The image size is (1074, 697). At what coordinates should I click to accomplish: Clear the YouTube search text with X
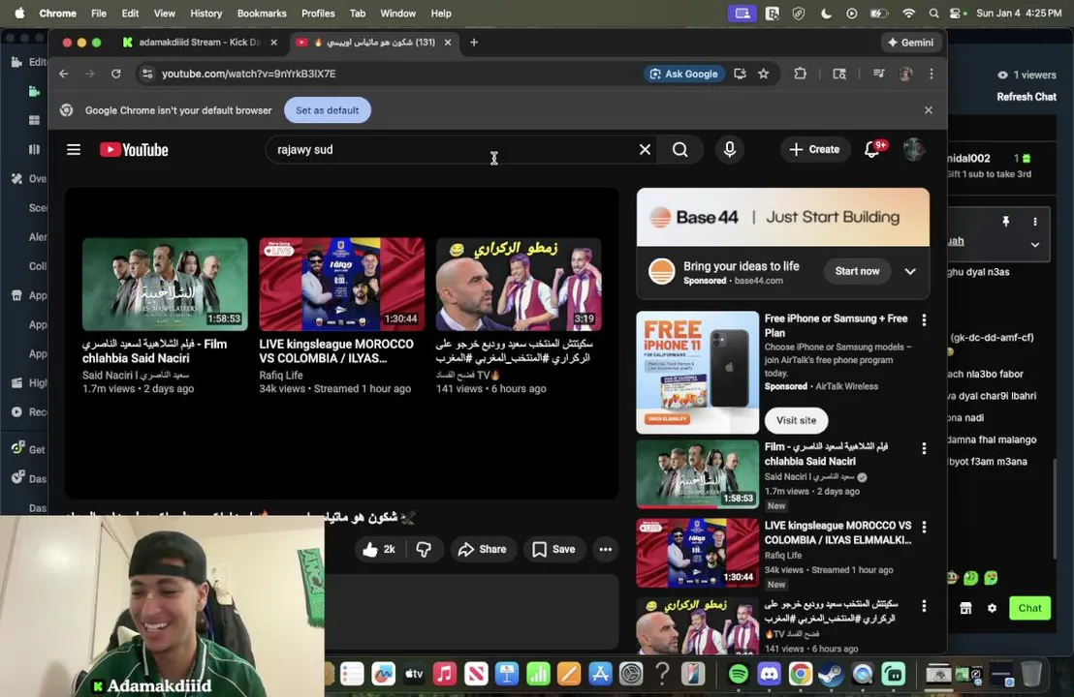tap(645, 150)
